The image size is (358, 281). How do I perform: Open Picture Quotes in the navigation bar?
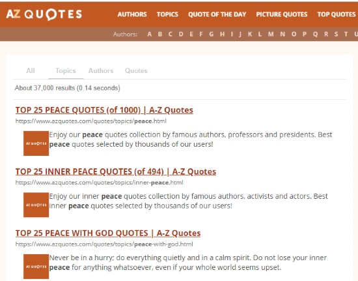point(282,14)
